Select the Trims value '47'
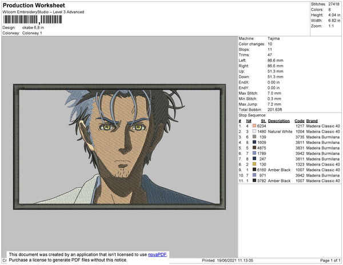 (270, 55)
